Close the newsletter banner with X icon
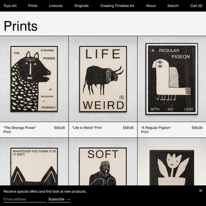Screen dimensions: 206x206 tap(201, 191)
